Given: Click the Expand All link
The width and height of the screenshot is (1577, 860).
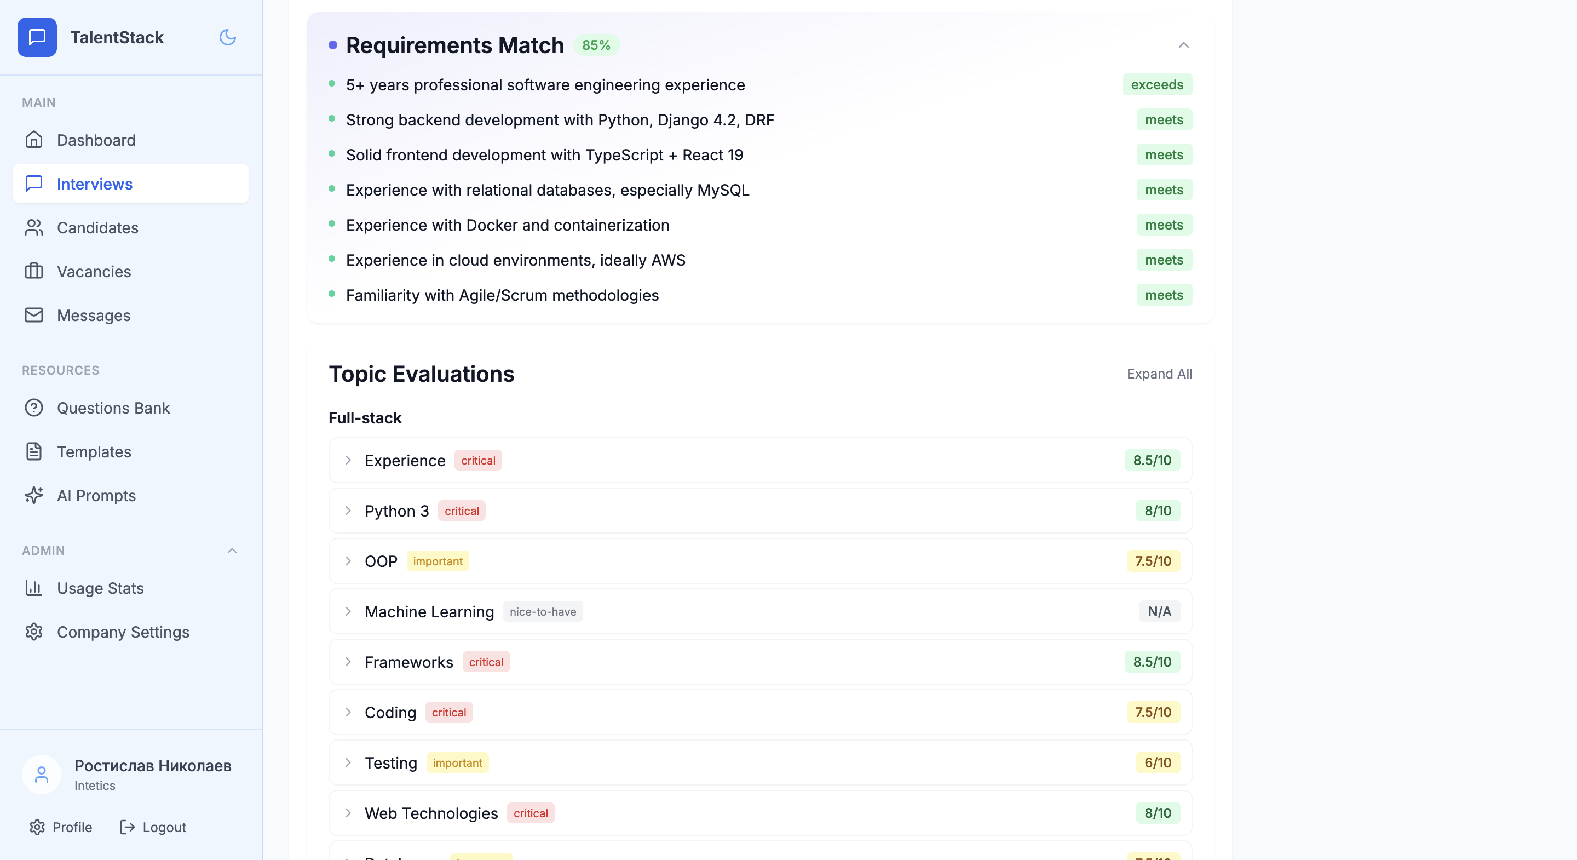Looking at the screenshot, I should tap(1159, 374).
